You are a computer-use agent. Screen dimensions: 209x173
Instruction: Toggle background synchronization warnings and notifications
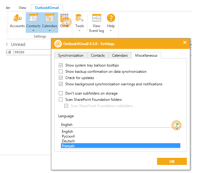(x=61, y=84)
